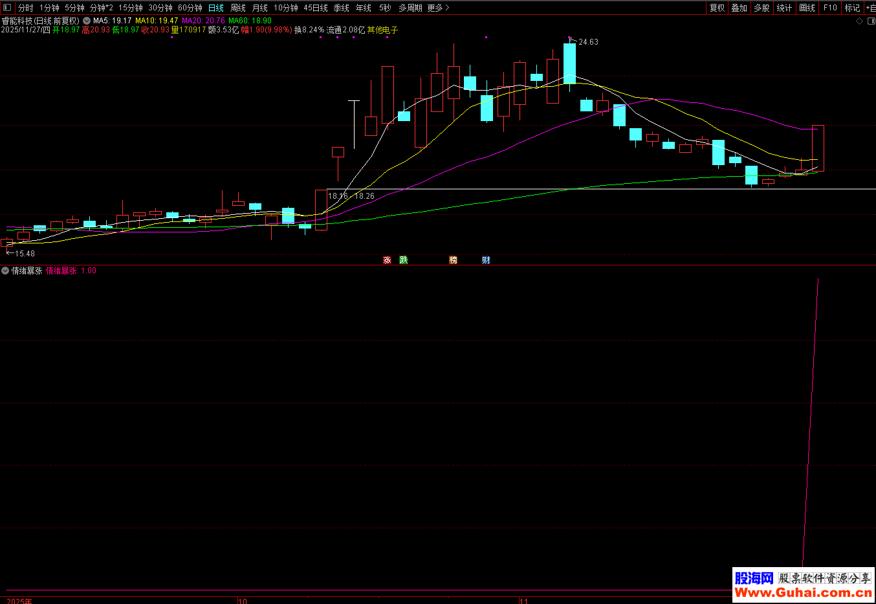Toggle the right sidebar panel icon
The image size is (876, 604).
tap(870, 21)
